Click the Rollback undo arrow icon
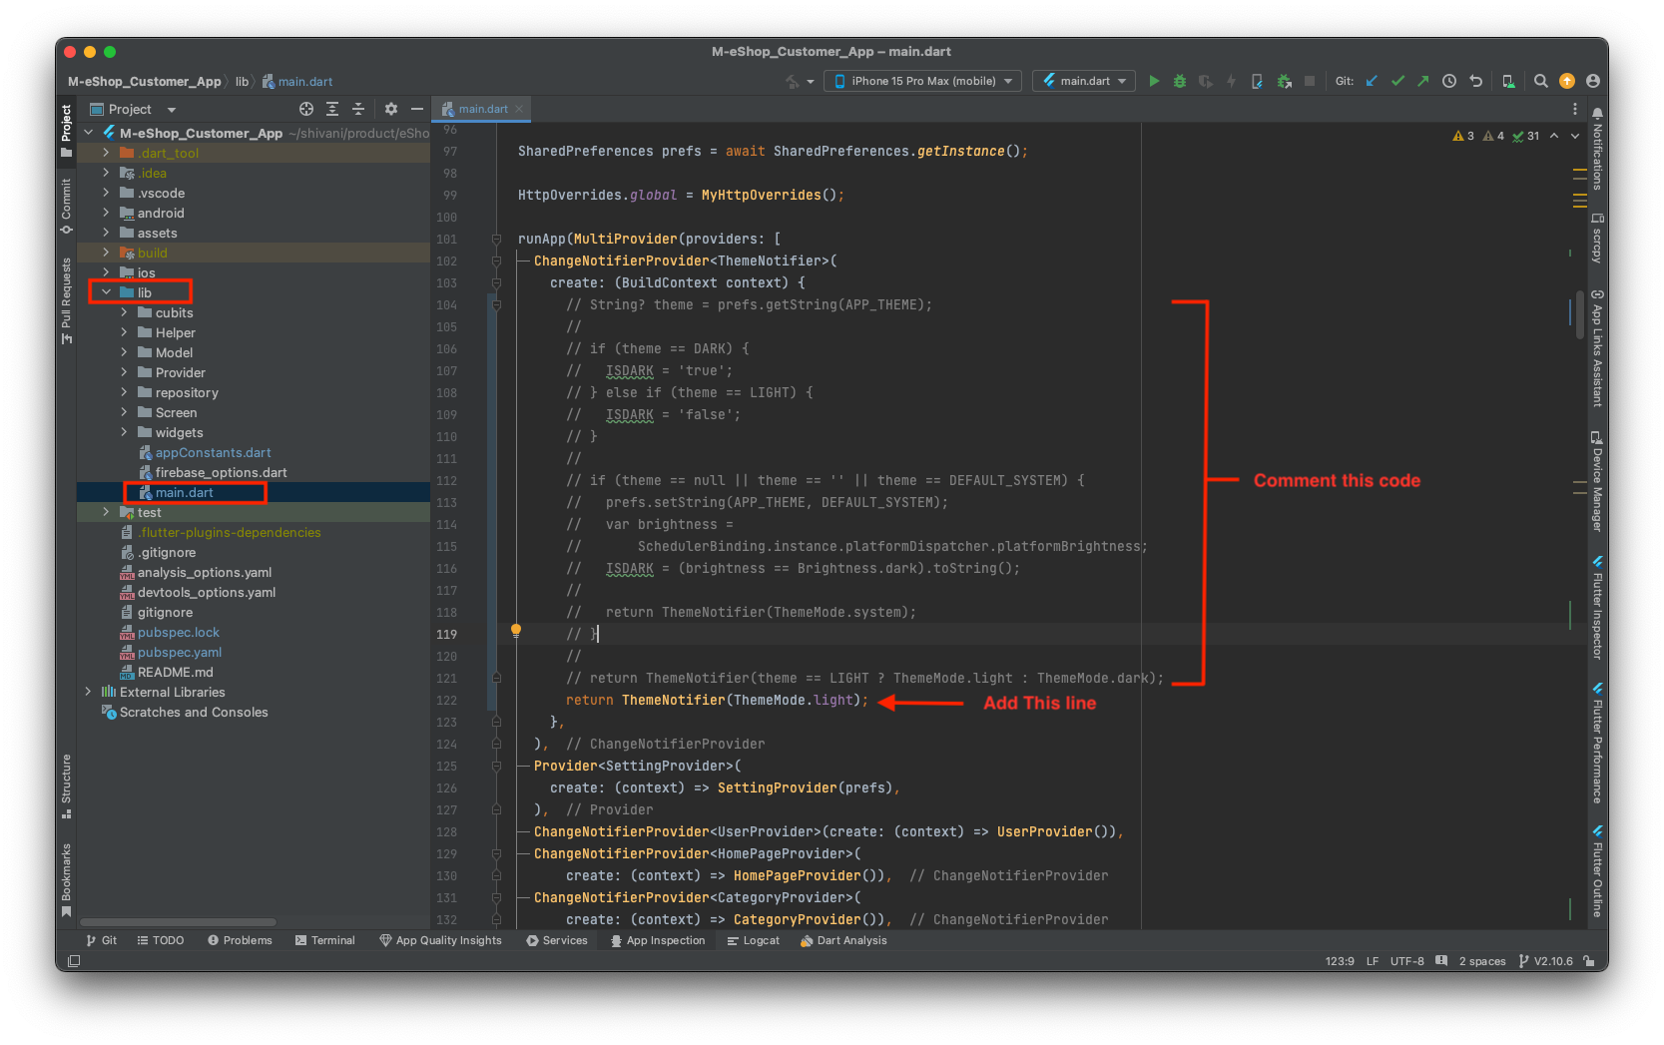 point(1475,81)
